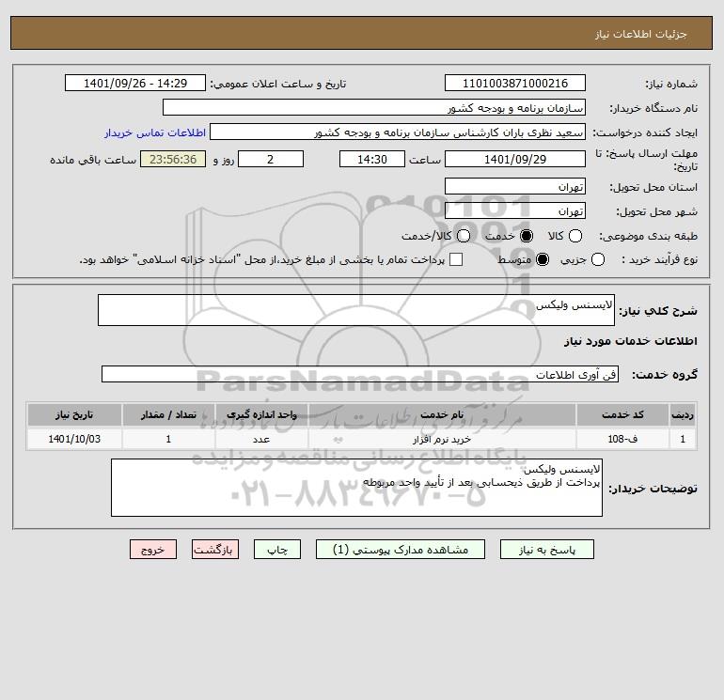This screenshot has width=724, height=700.
Task: Click the شهر محل تحویل field
Action: click(x=515, y=210)
